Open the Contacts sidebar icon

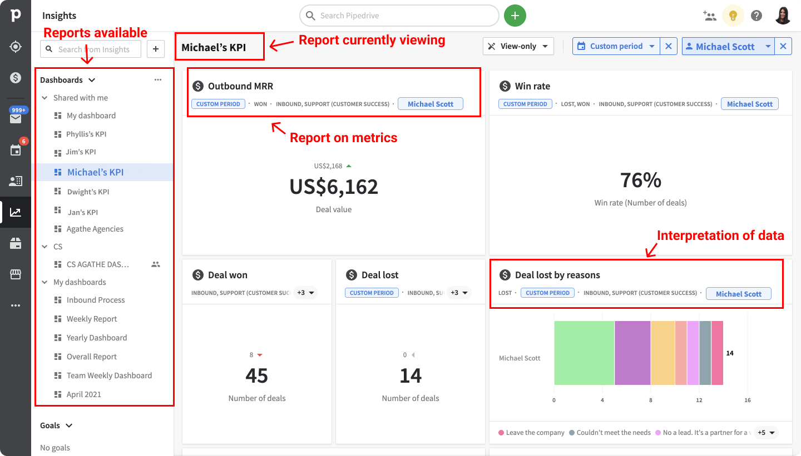16,181
